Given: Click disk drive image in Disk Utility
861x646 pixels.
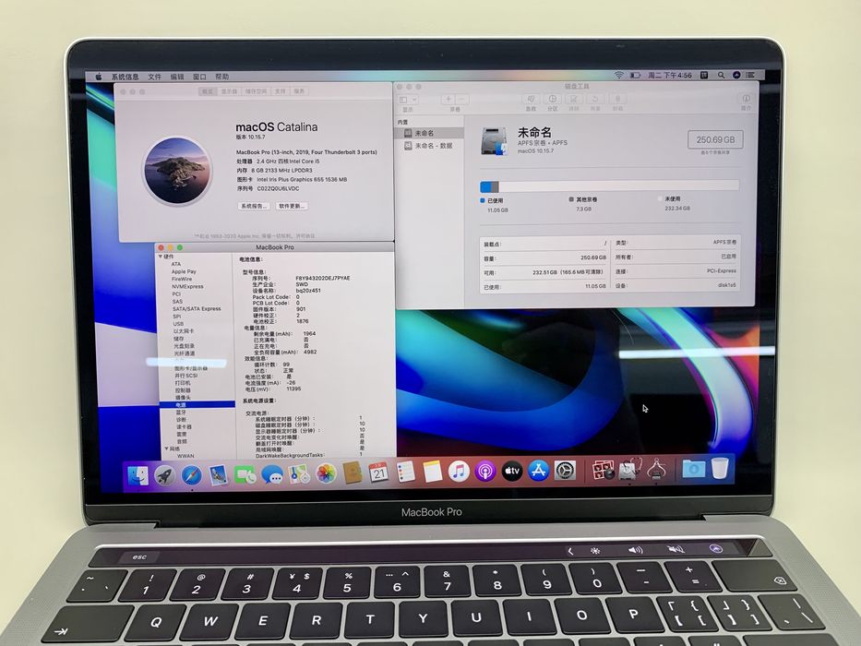Looking at the screenshot, I should click(494, 142).
